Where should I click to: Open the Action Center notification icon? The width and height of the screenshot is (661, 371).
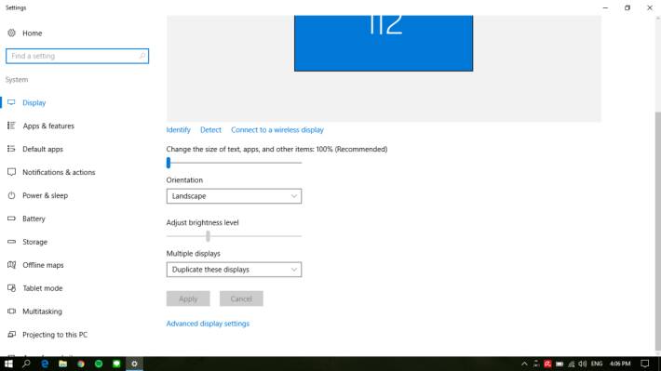[x=644, y=364]
